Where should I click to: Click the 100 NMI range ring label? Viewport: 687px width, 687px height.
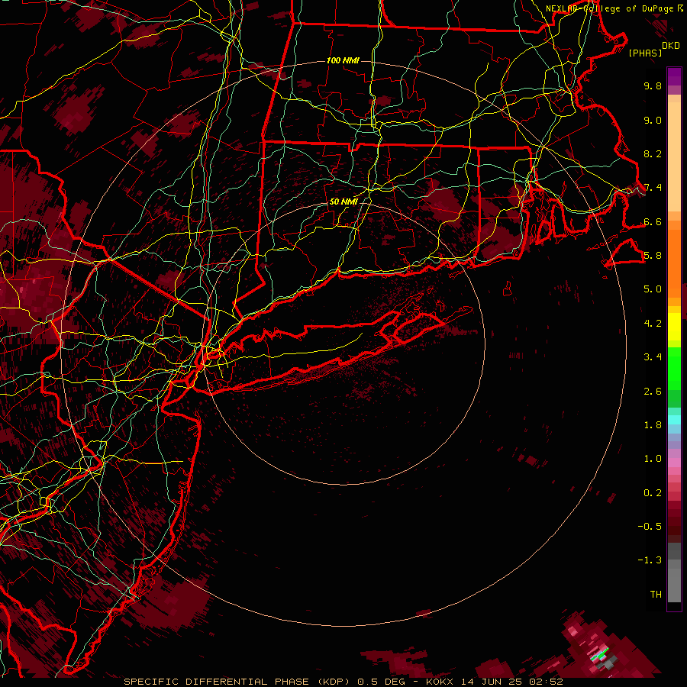pyautogui.click(x=343, y=60)
